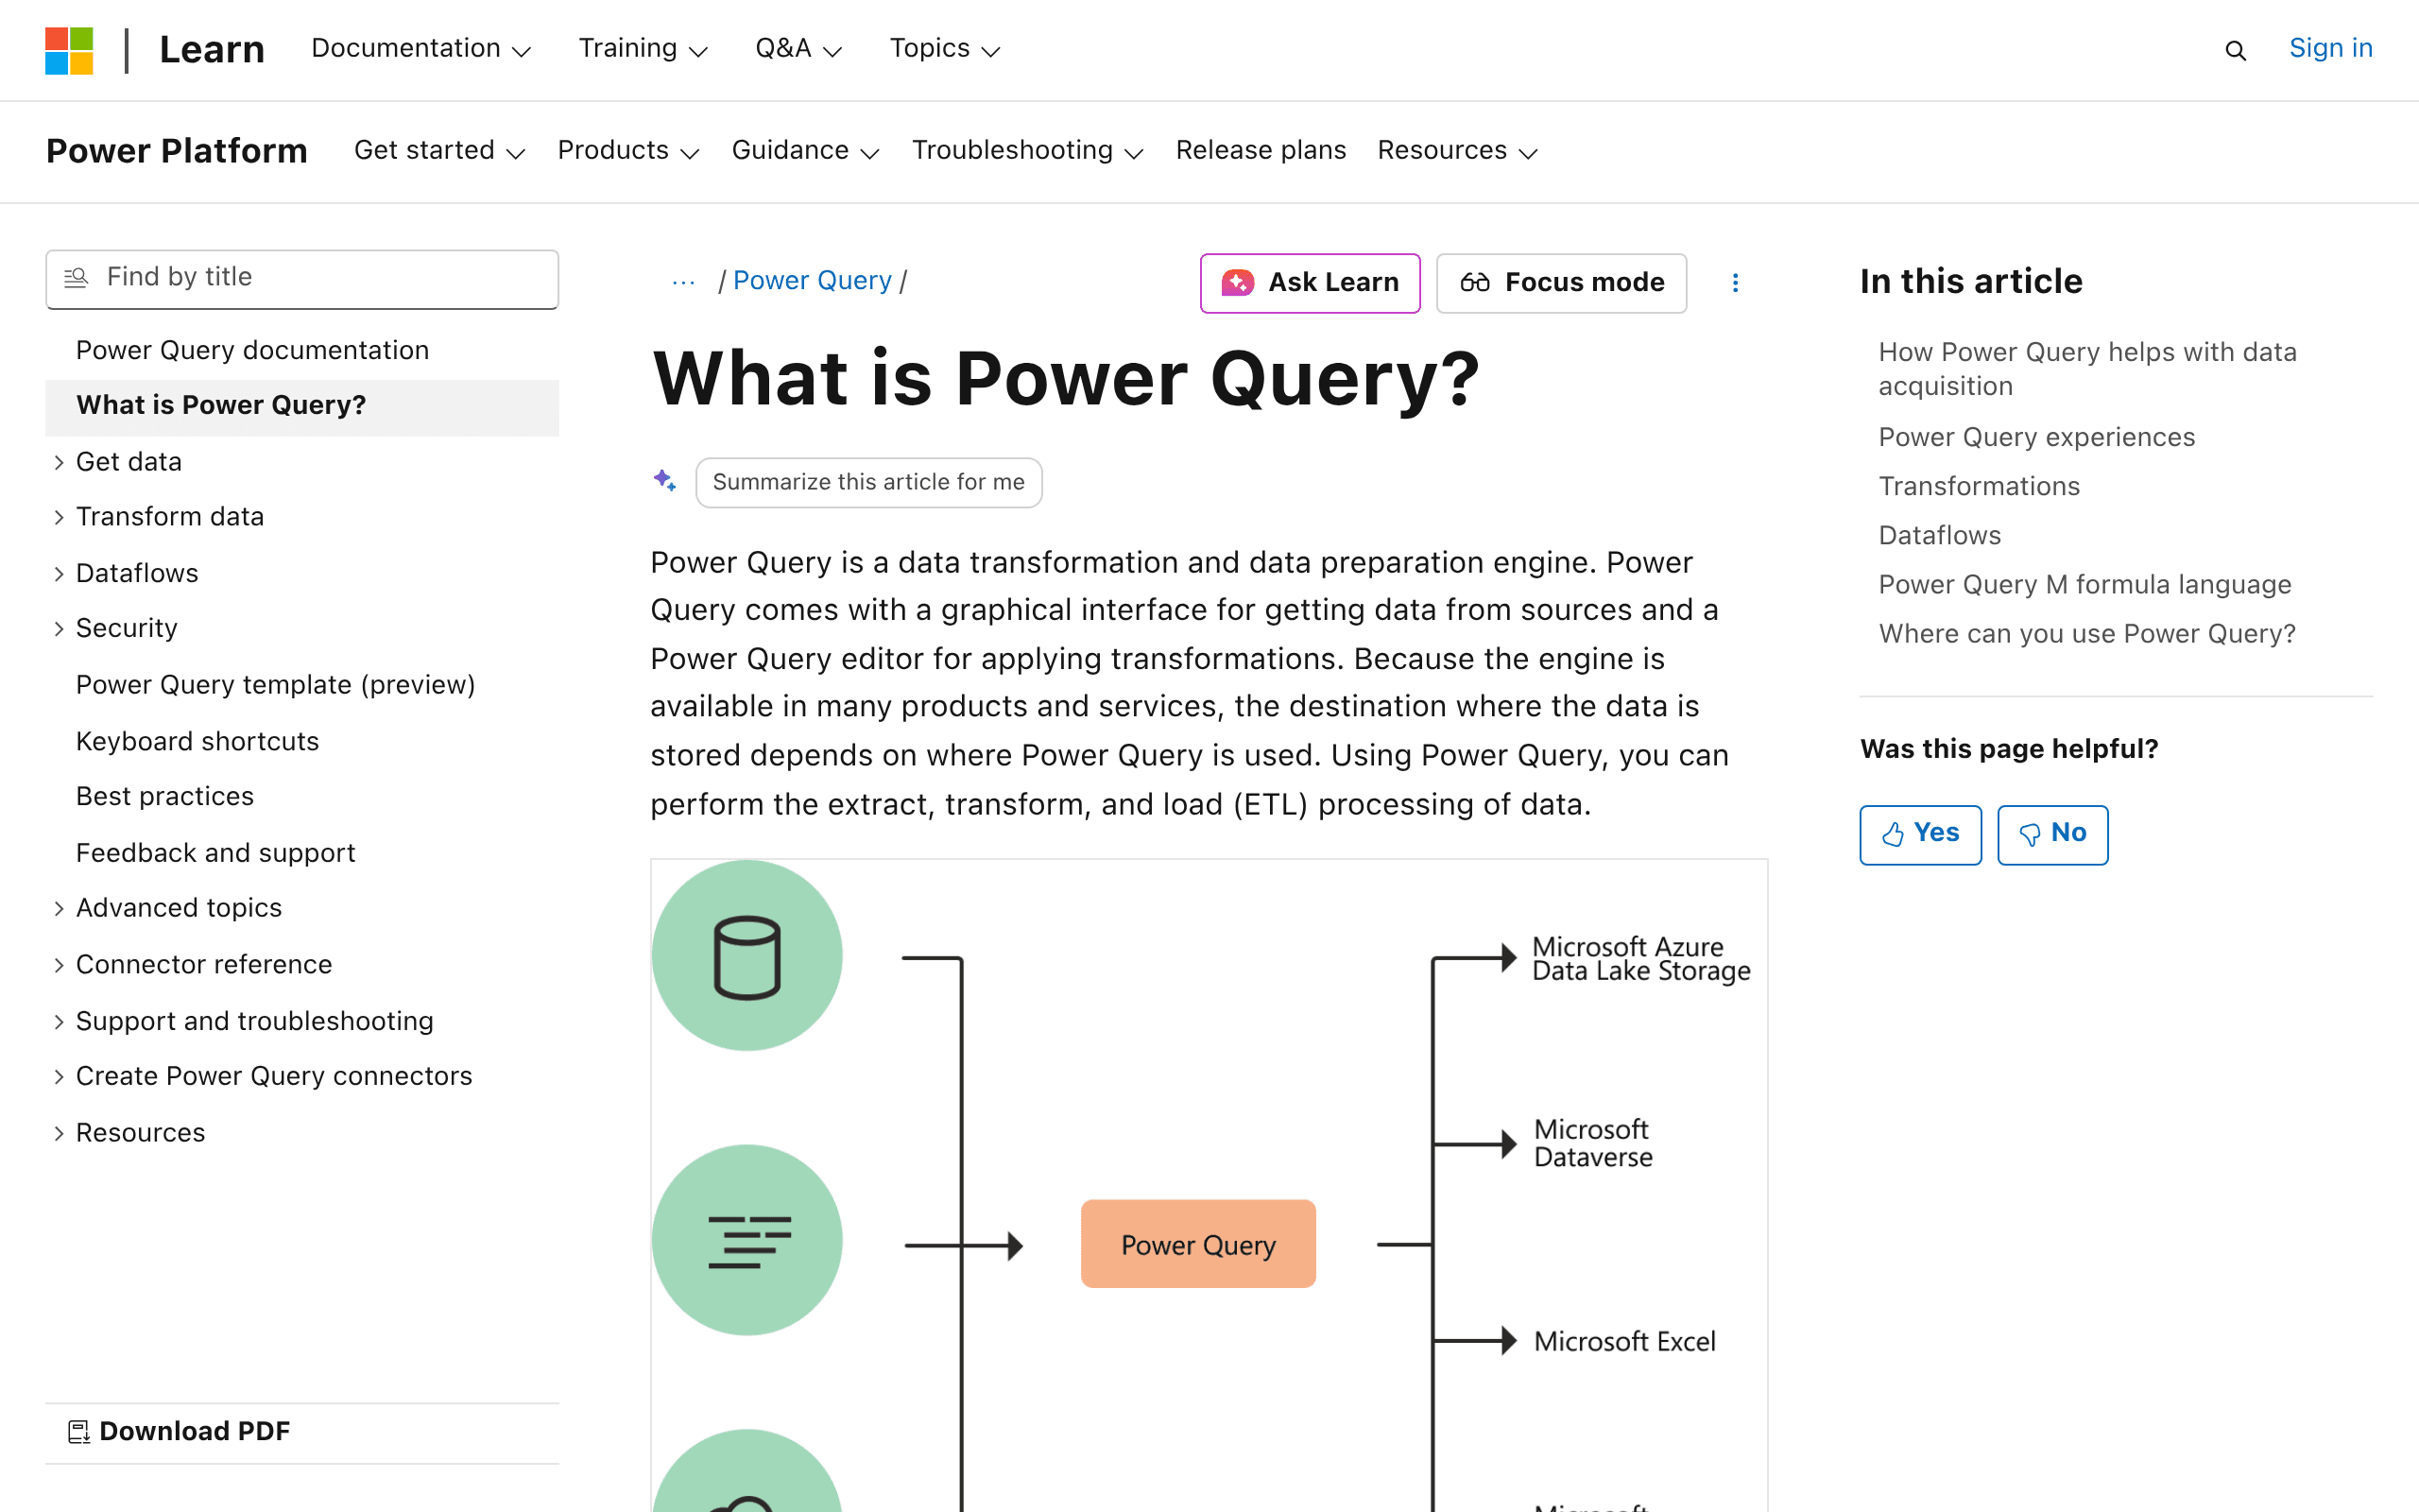The height and width of the screenshot is (1512, 2419).
Task: Click the sparkle icon beside Summarize
Action: (664, 481)
